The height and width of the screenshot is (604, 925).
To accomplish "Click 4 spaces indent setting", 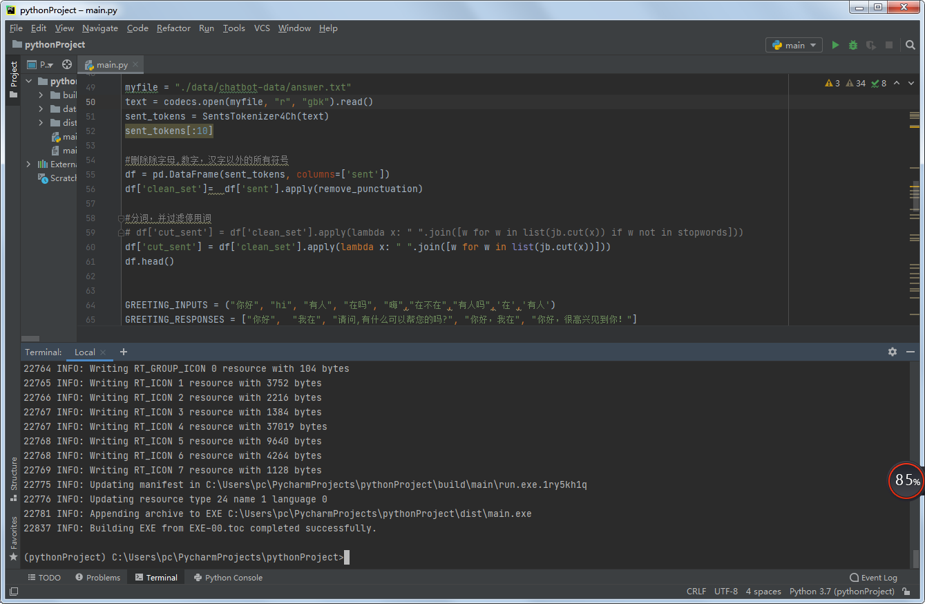I will click(763, 592).
